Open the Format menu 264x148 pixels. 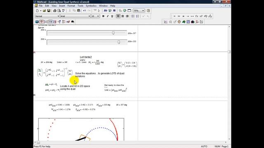[x=71, y=6]
